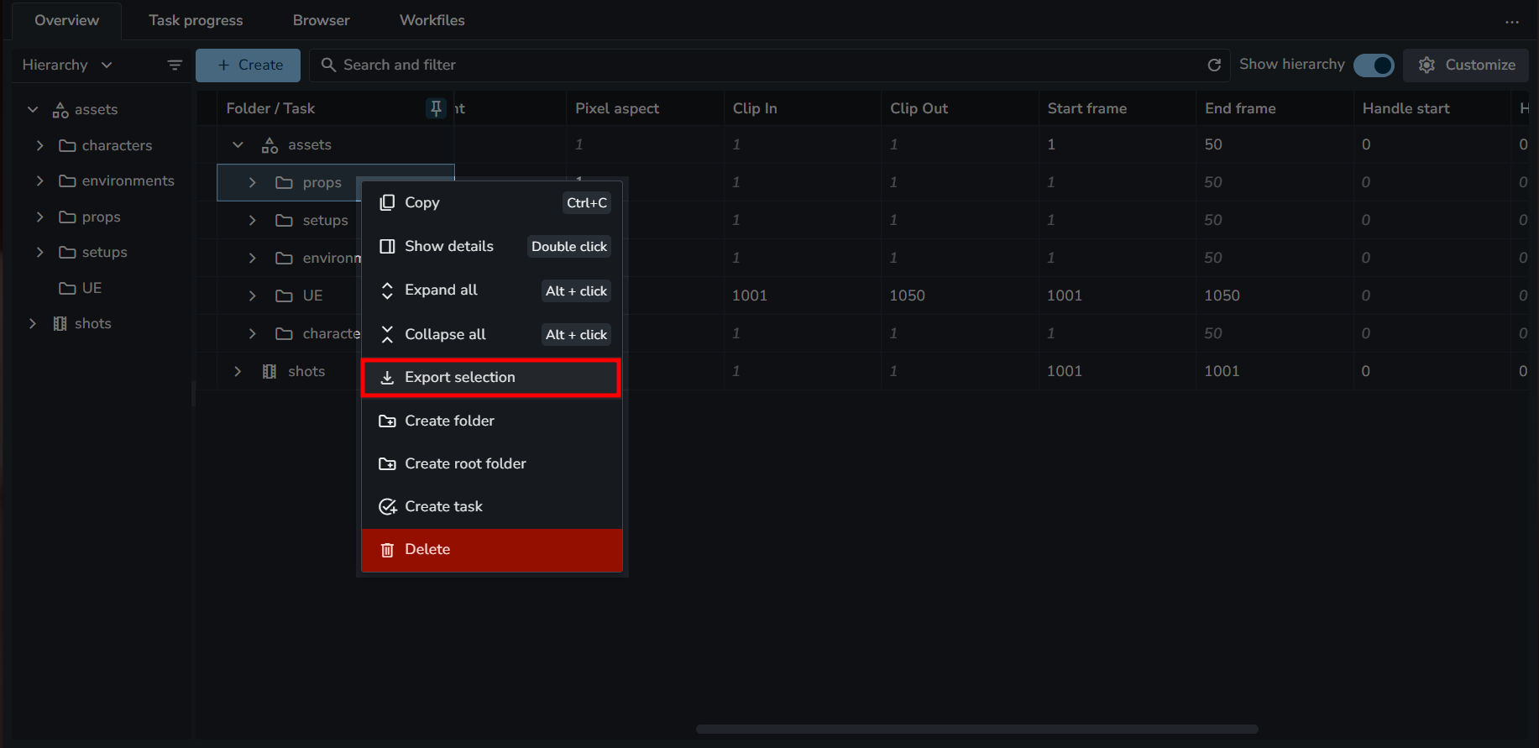Choose Export selection from context menu
Image resolution: width=1539 pixels, height=748 pixels.
point(491,378)
